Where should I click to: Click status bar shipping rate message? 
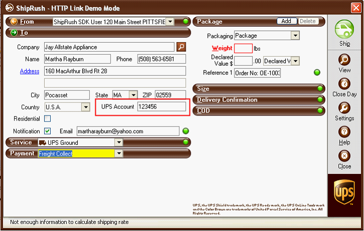coord(69,222)
